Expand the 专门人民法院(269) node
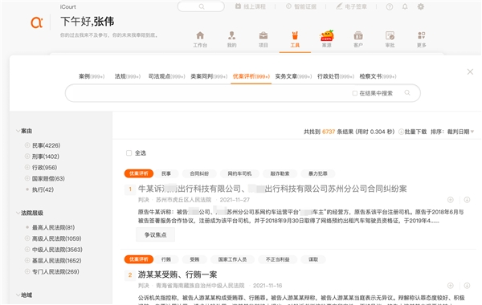 coord(27,271)
